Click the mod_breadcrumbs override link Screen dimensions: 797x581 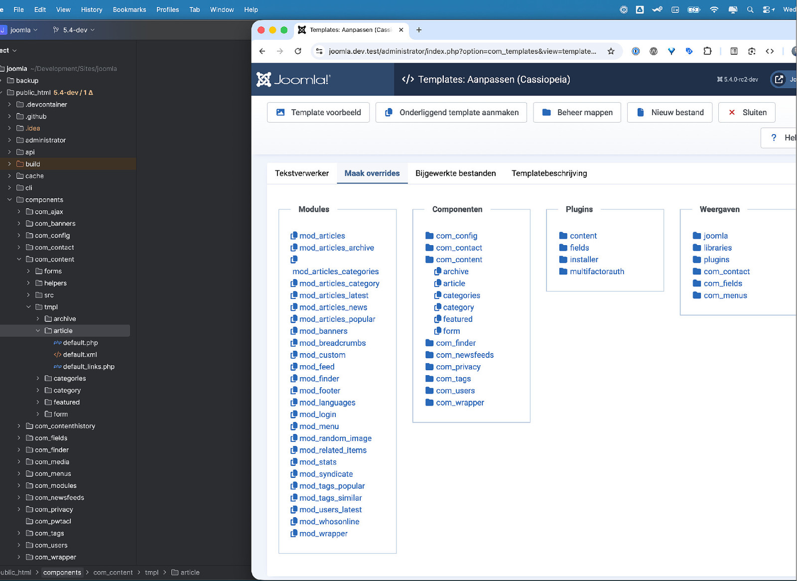pos(332,343)
